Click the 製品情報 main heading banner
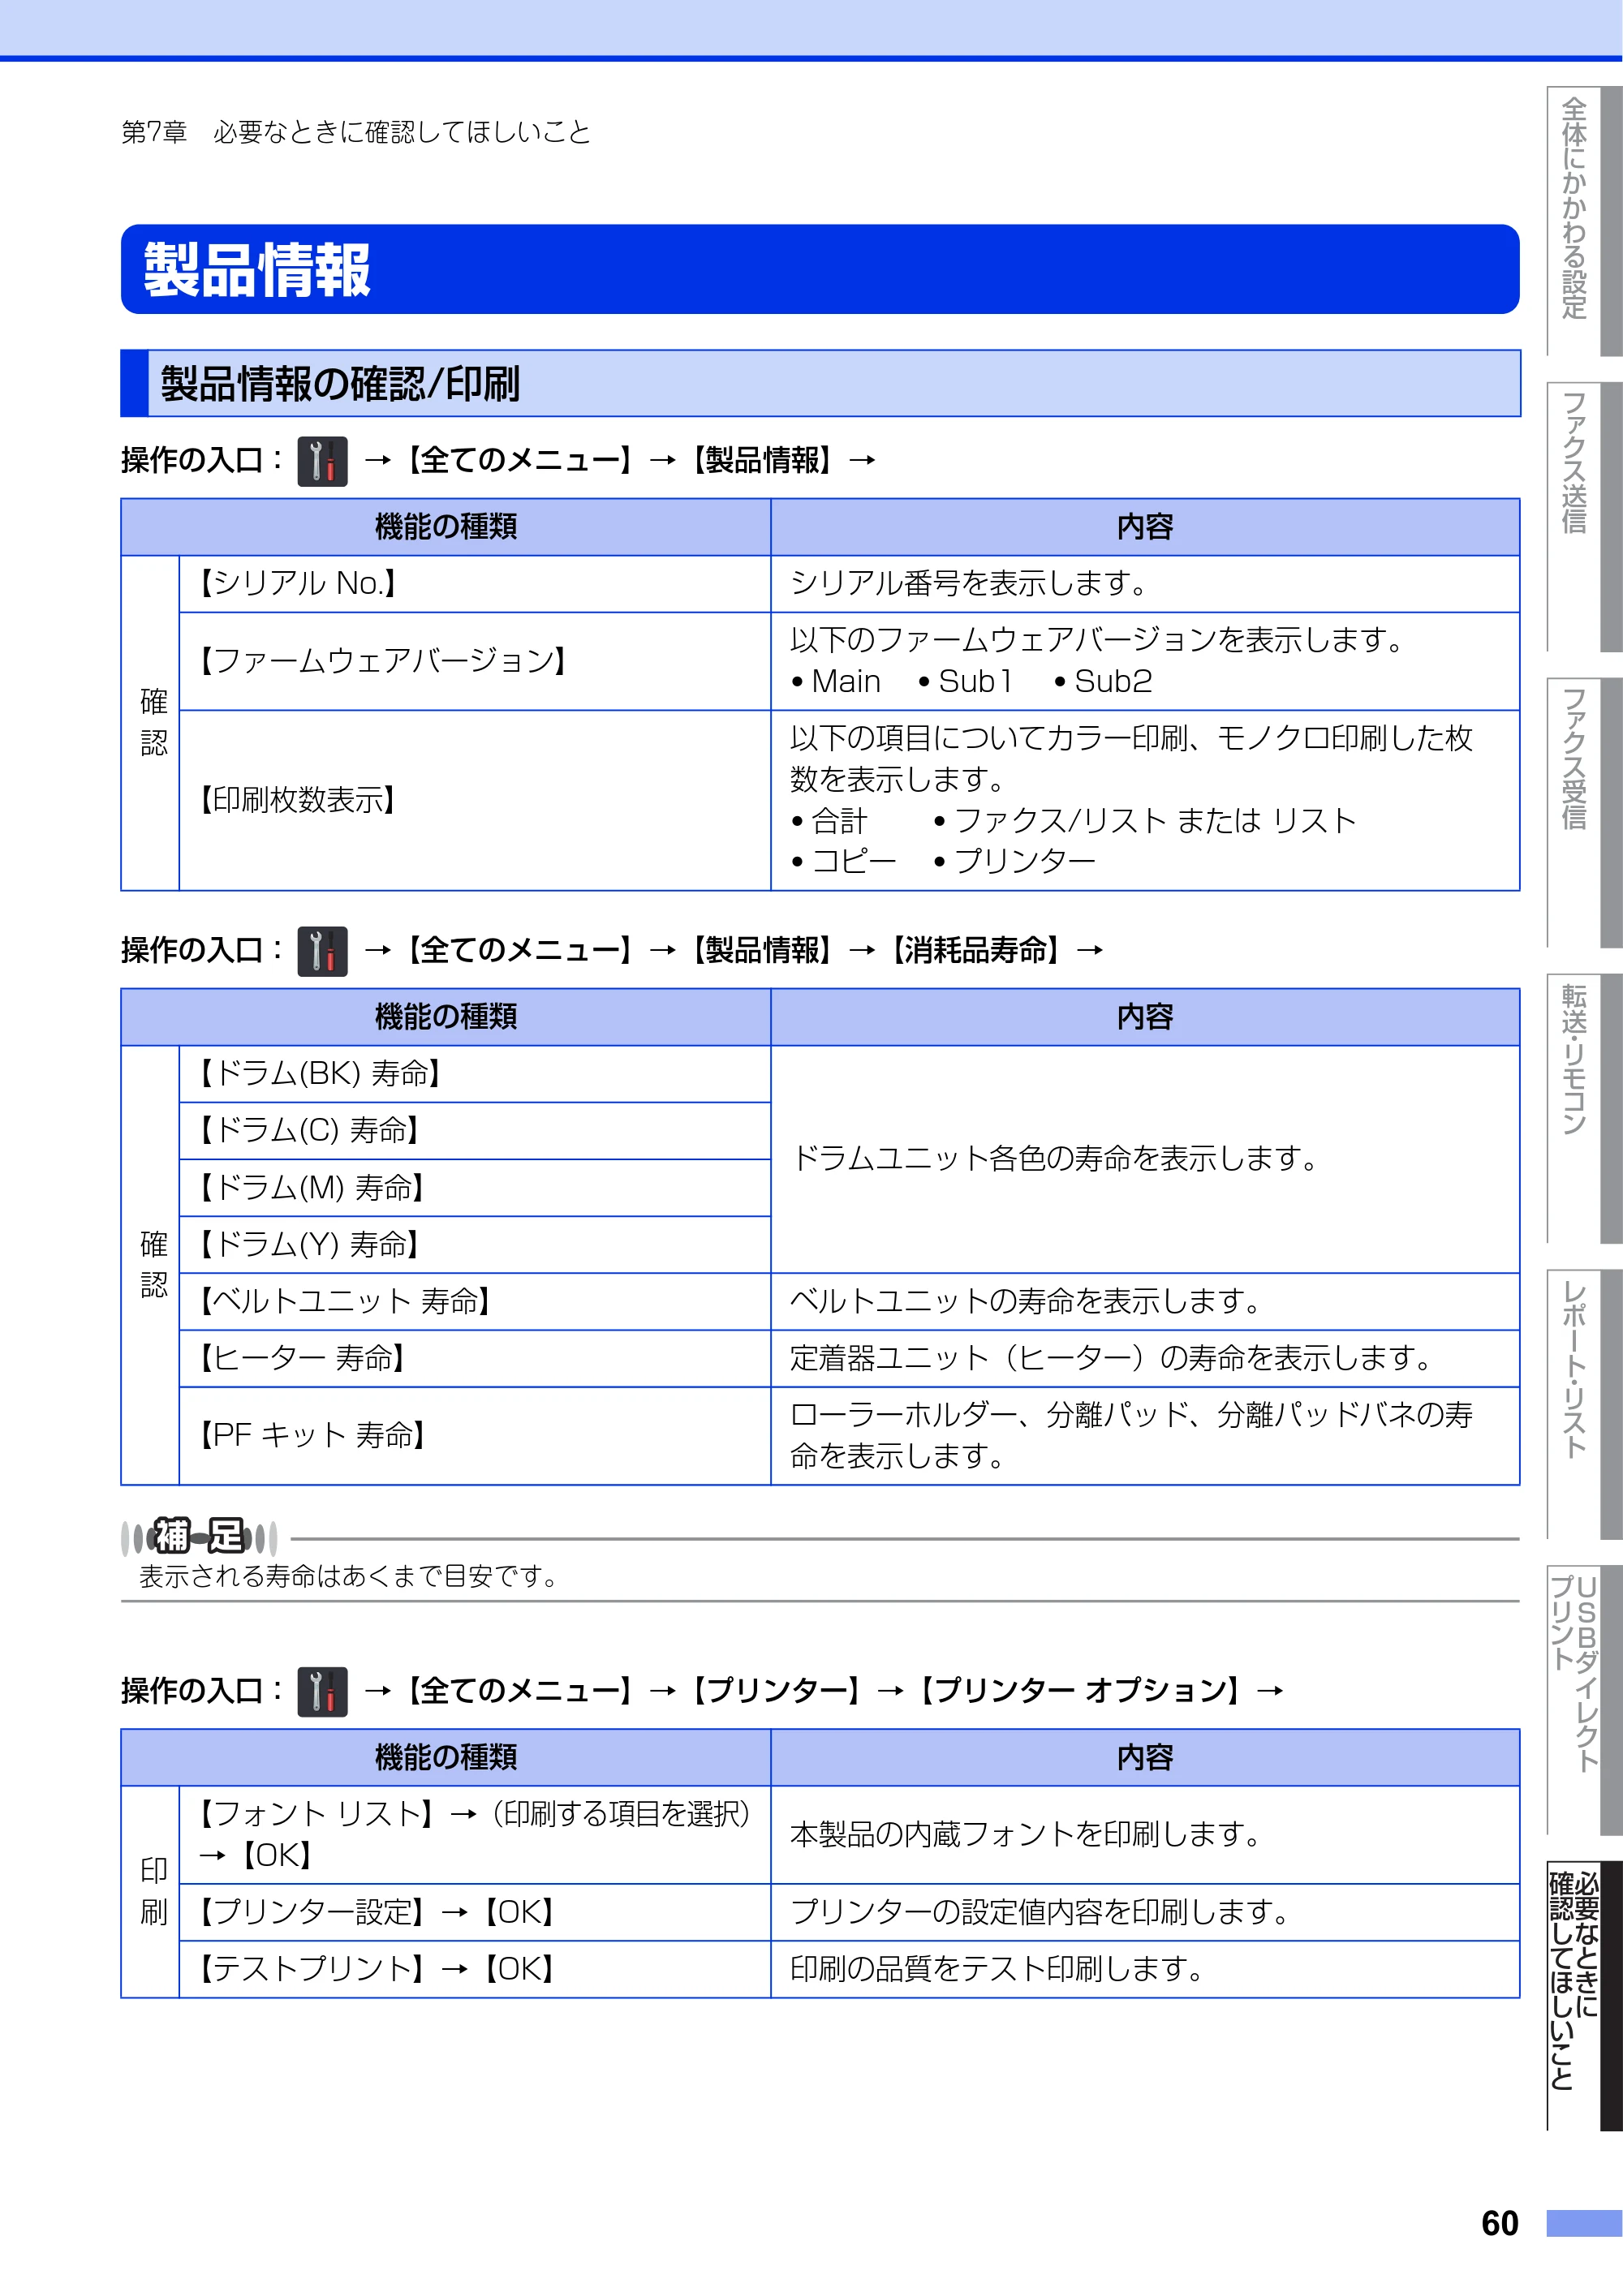The image size is (1623, 2296). pyautogui.click(x=820, y=269)
